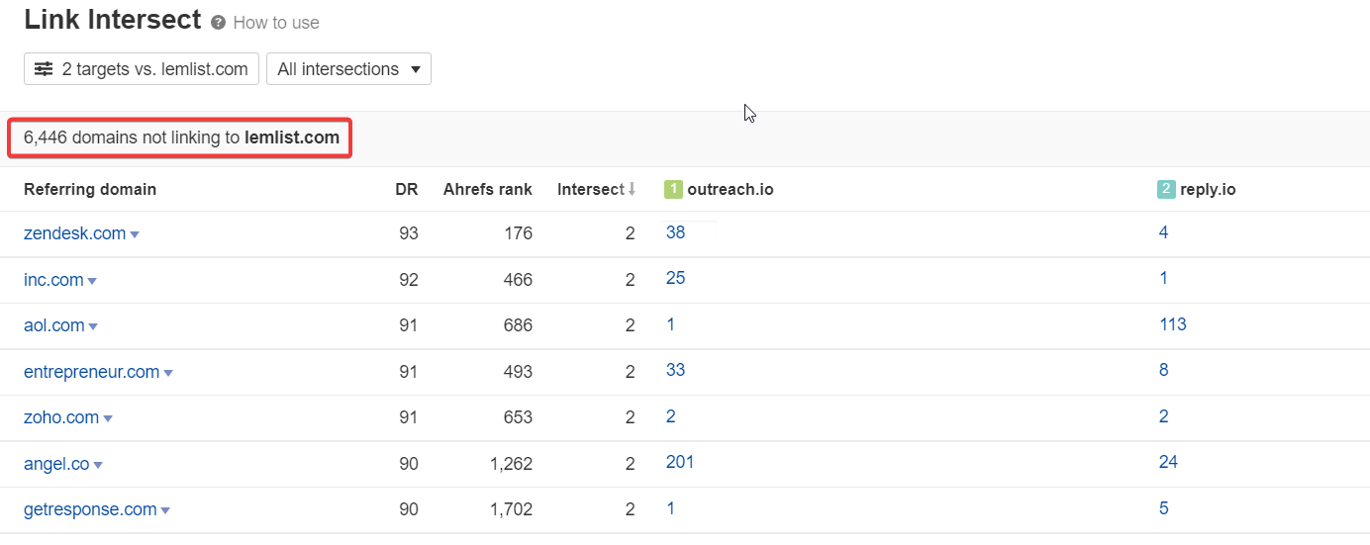Sort table by DR column
Screen dimensions: 1370x545
click(x=406, y=189)
